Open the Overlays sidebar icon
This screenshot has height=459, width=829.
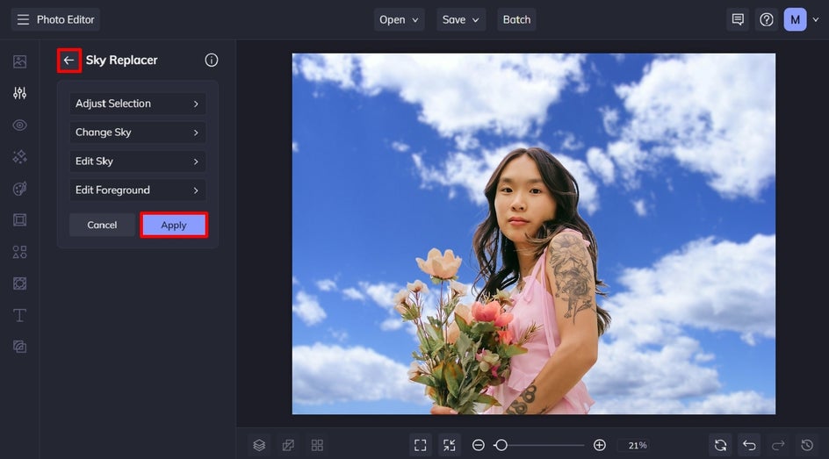pos(19,283)
